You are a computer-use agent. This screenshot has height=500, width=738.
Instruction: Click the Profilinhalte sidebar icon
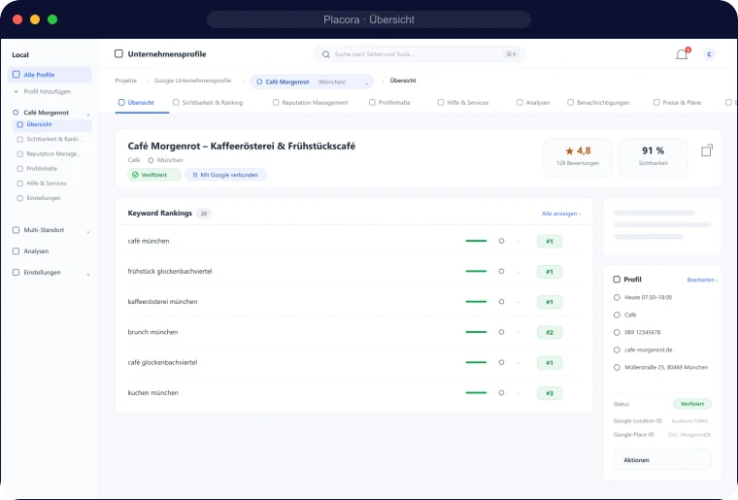coord(19,168)
